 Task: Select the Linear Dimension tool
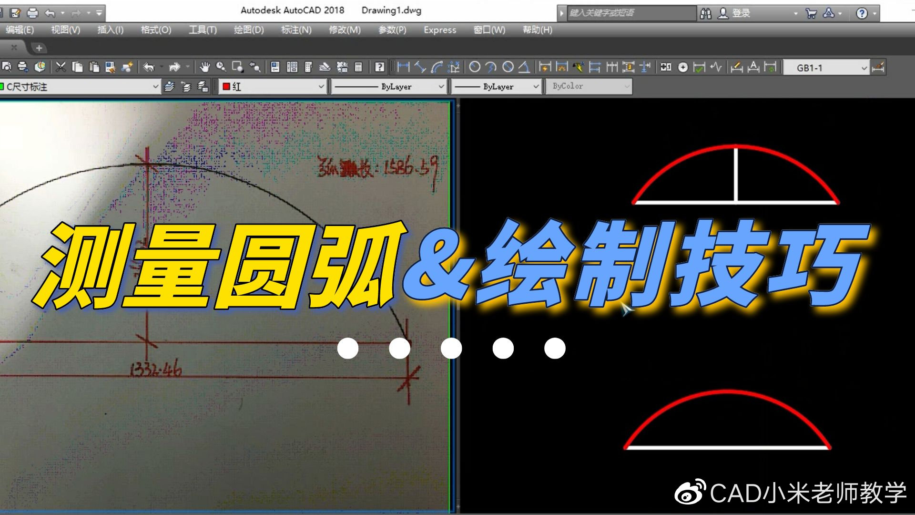click(x=404, y=67)
